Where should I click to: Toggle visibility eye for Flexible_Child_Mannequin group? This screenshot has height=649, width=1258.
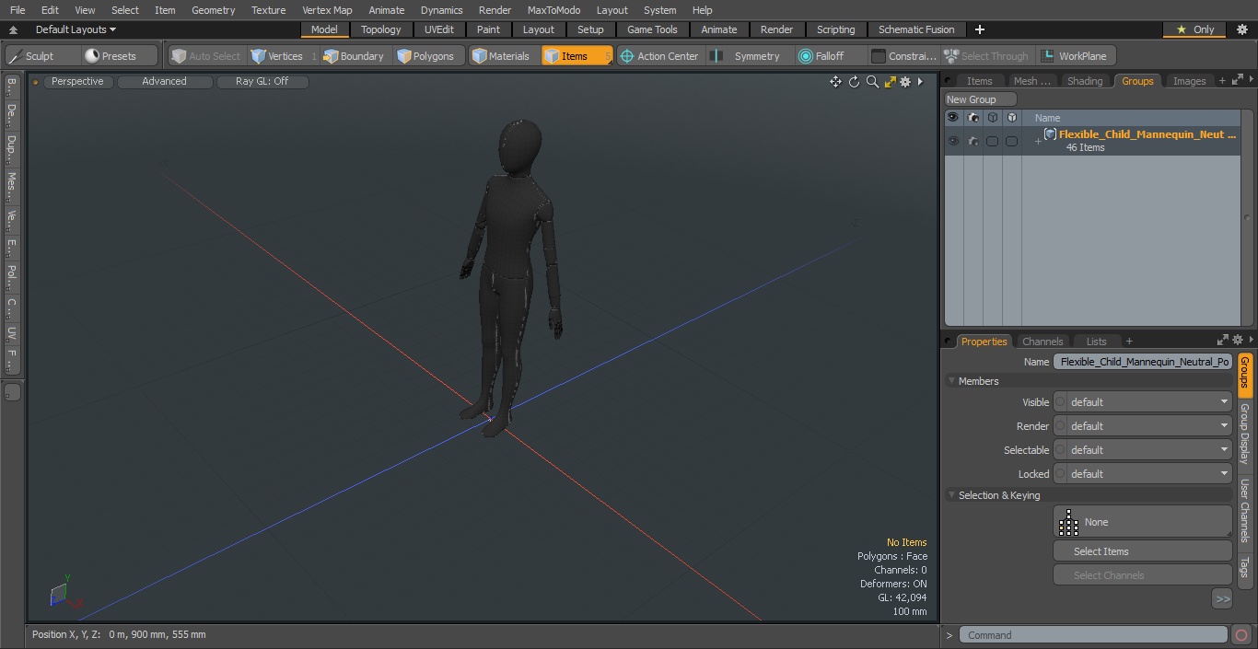pos(953,141)
